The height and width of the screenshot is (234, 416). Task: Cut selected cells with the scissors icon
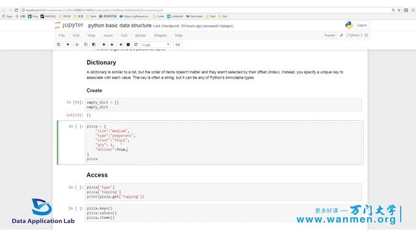[77, 45]
